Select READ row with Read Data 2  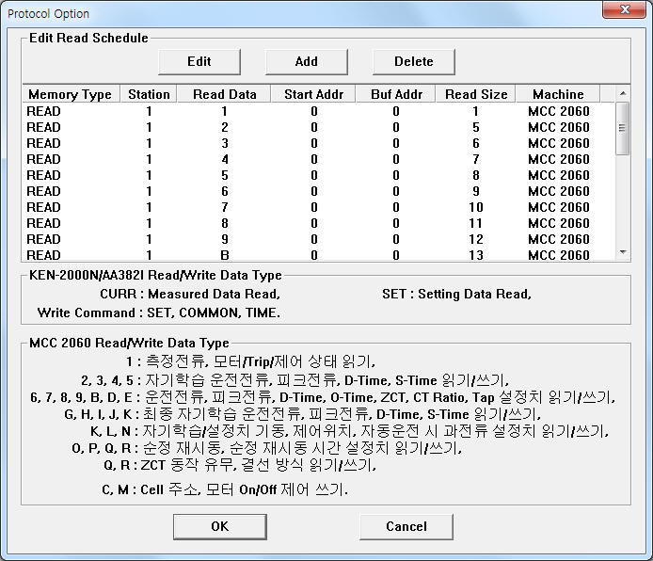coord(319,127)
